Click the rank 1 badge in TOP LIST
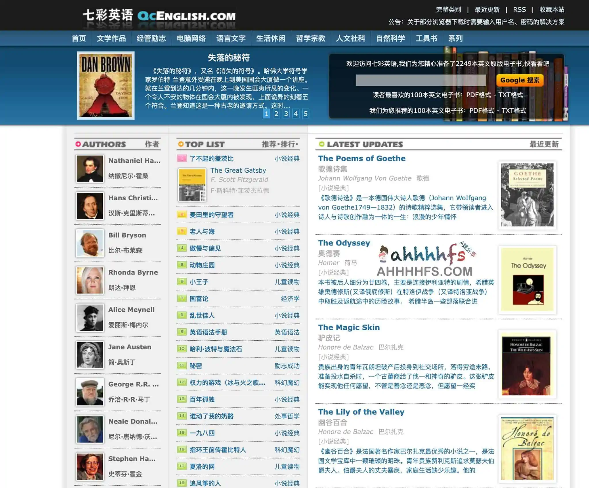The width and height of the screenshot is (589, 488). click(182, 159)
